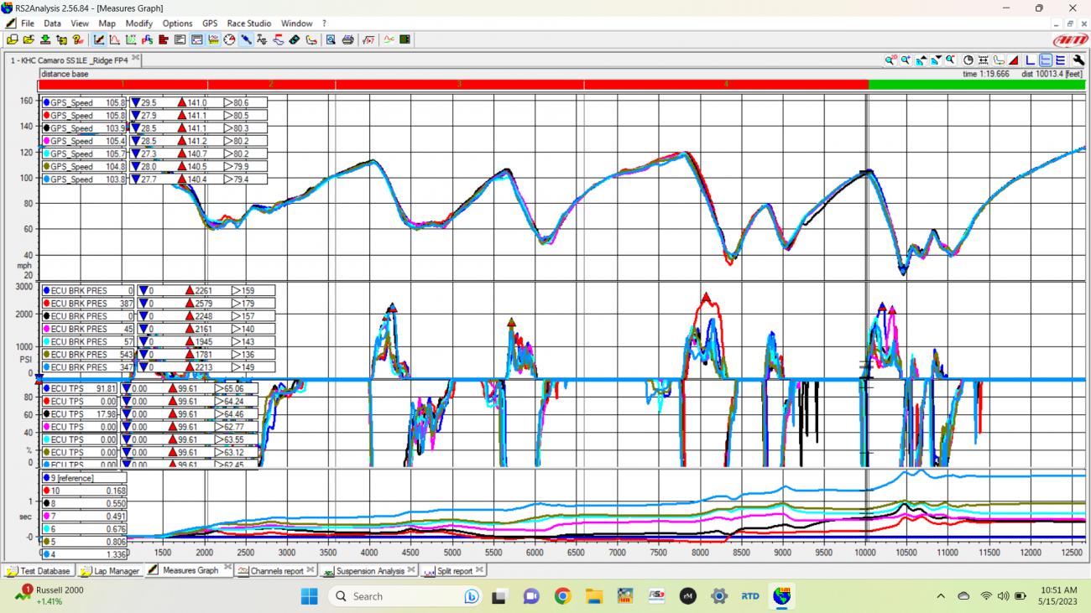The image size is (1091, 613).
Task: Open the Russell 2000 stocks widget
Action: [50, 596]
